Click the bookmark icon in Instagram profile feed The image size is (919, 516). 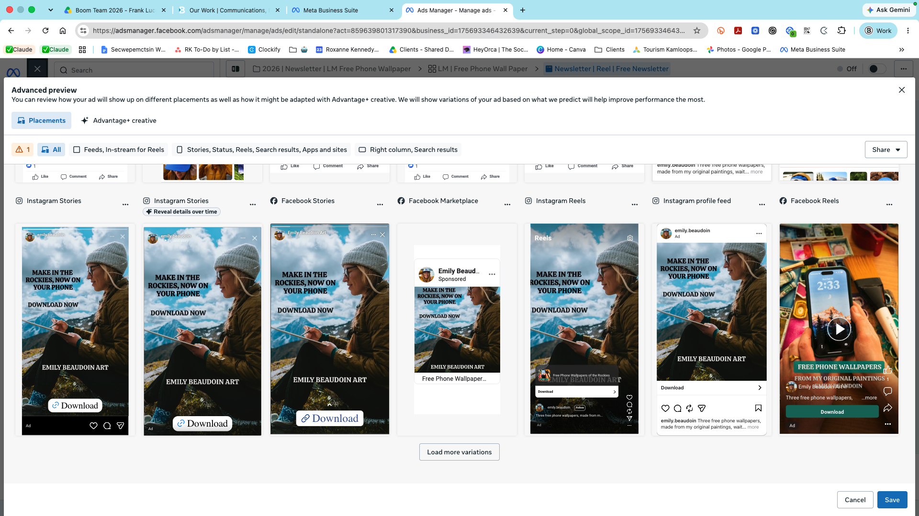758,408
